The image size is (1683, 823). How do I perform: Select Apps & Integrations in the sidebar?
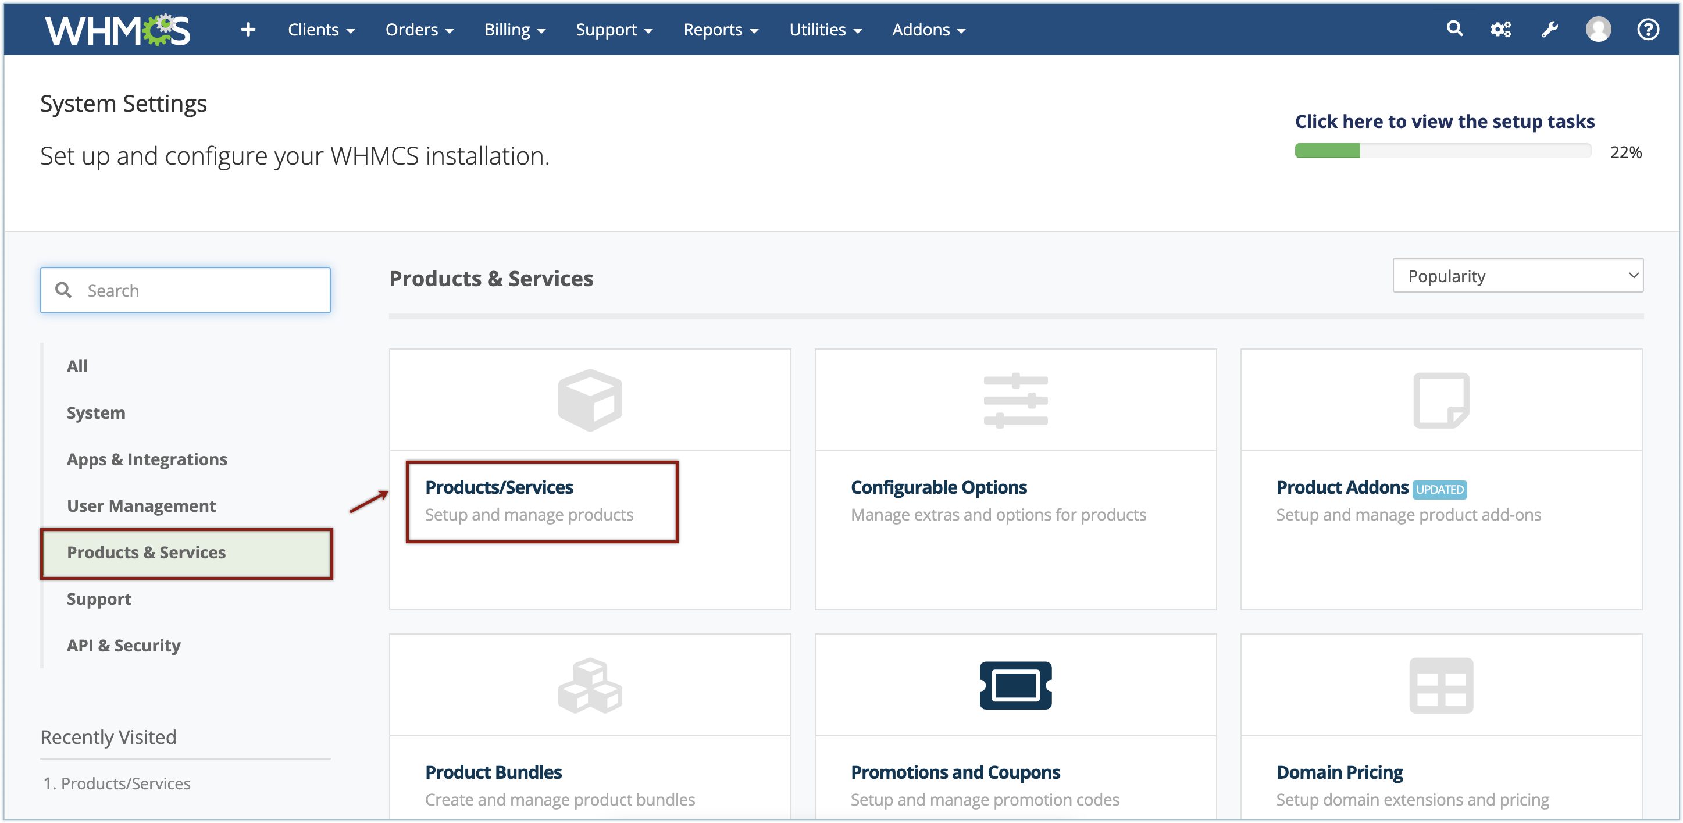pos(147,459)
